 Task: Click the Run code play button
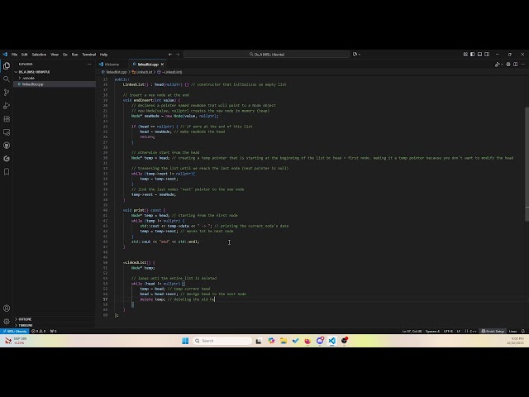[497, 65]
